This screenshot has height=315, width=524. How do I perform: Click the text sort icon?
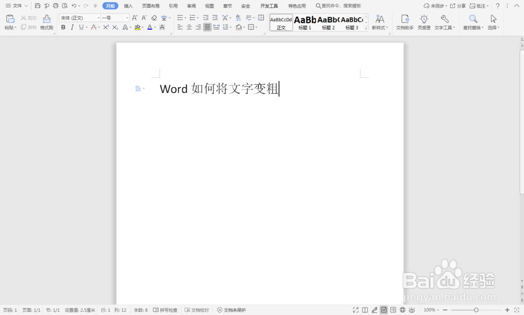[x=238, y=18]
